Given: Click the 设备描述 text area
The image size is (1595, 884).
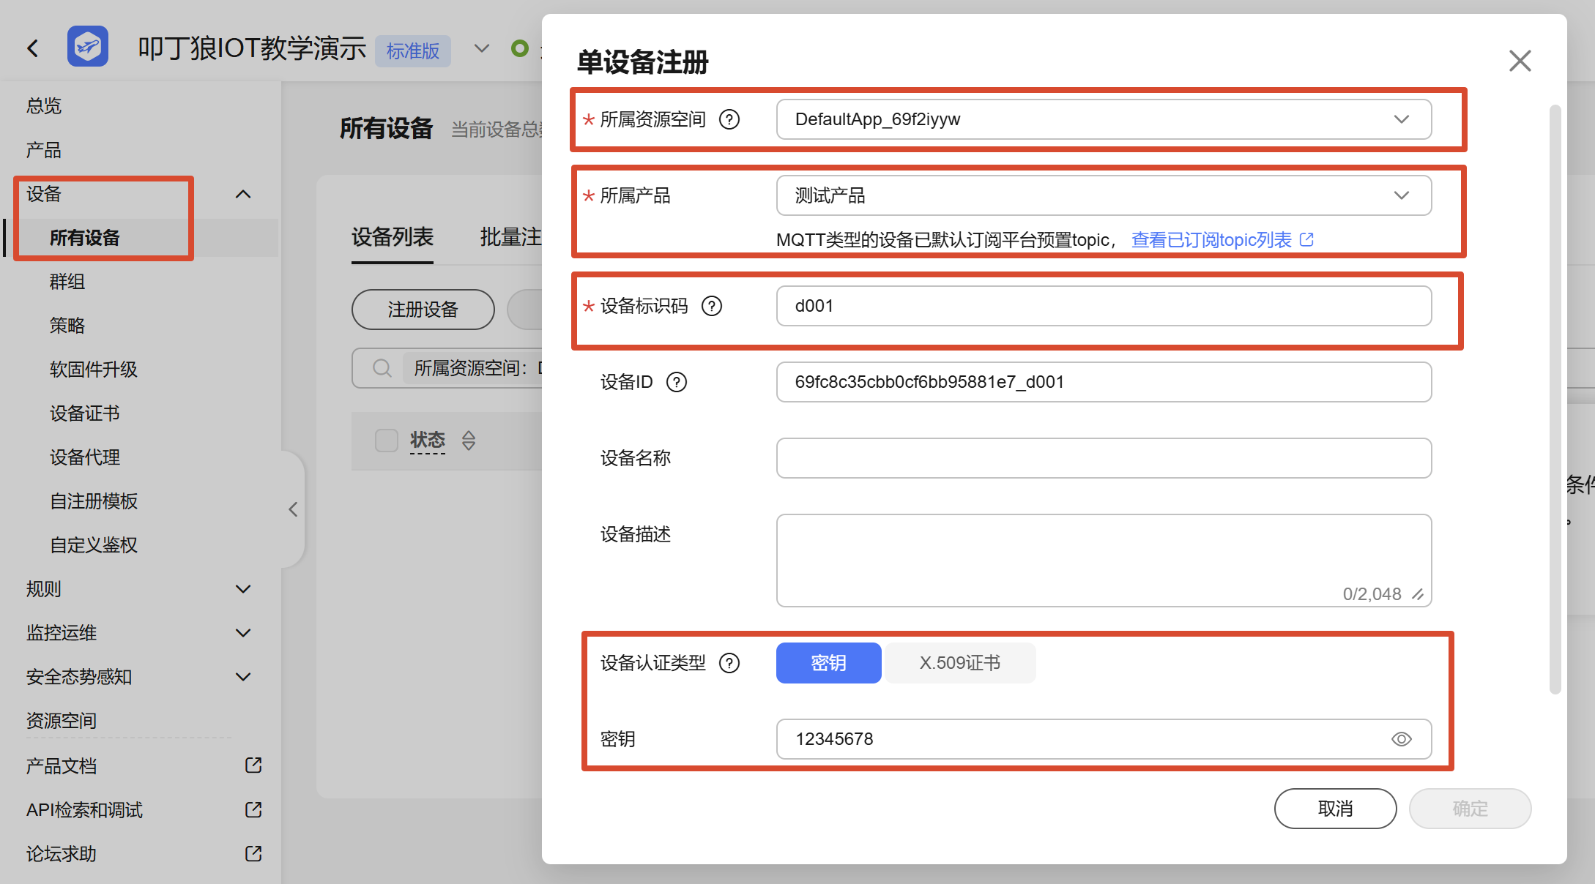Looking at the screenshot, I should [x=1104, y=561].
